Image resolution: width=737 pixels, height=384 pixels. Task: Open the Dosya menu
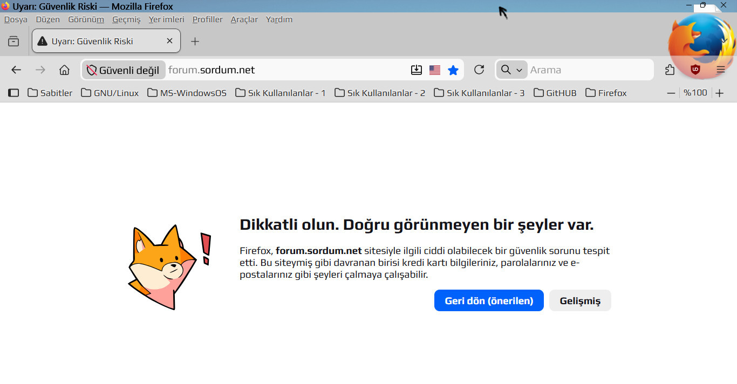[16, 19]
